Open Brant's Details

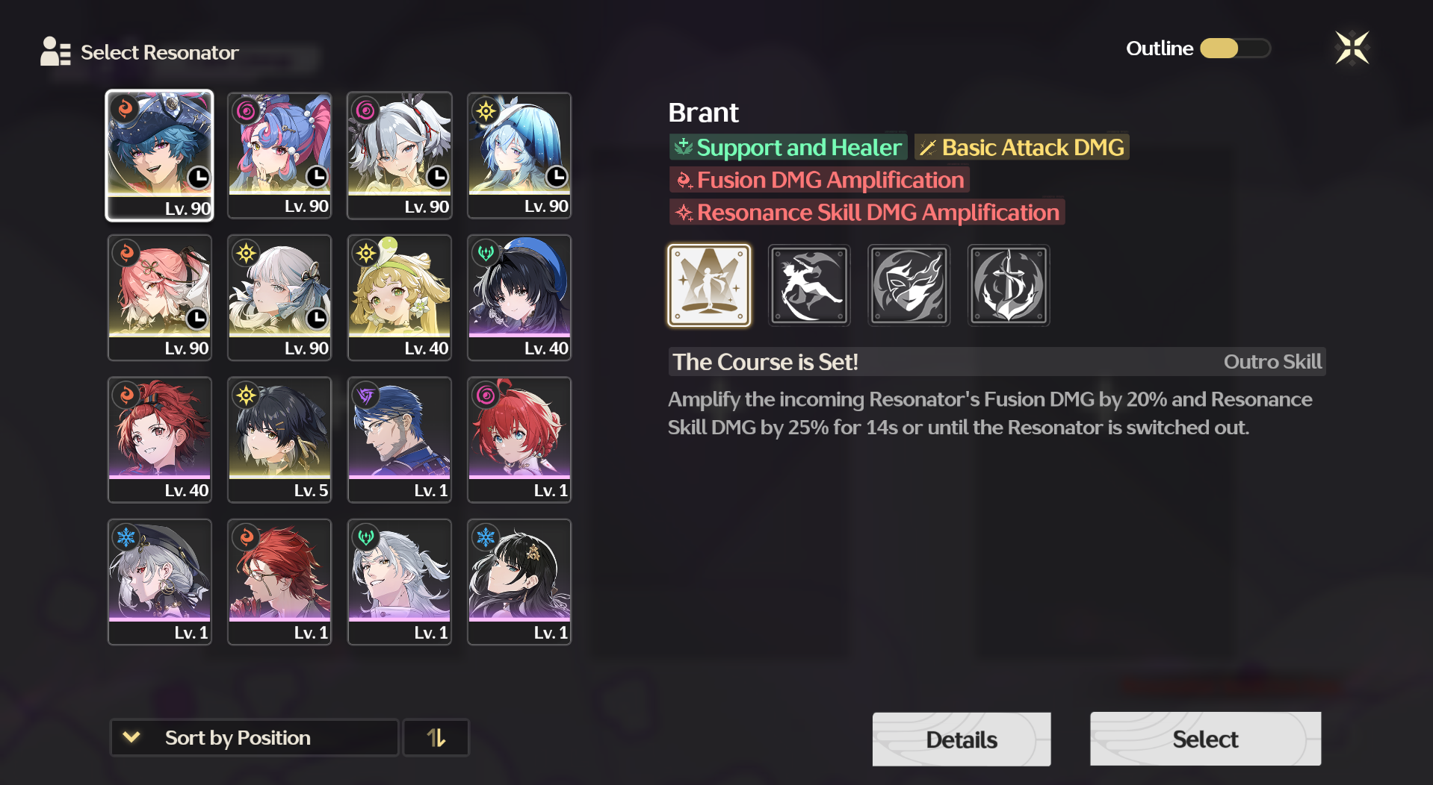pos(962,739)
